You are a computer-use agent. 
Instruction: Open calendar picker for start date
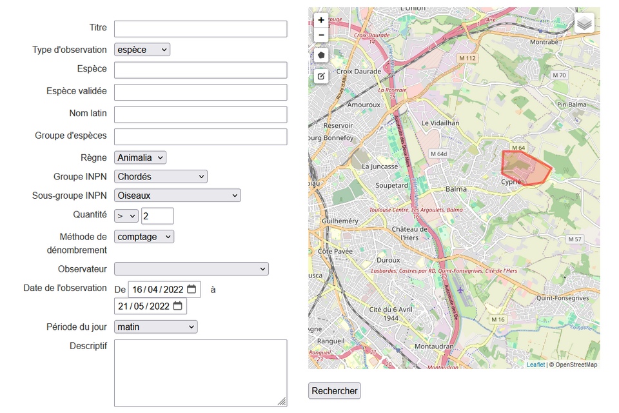click(x=192, y=289)
